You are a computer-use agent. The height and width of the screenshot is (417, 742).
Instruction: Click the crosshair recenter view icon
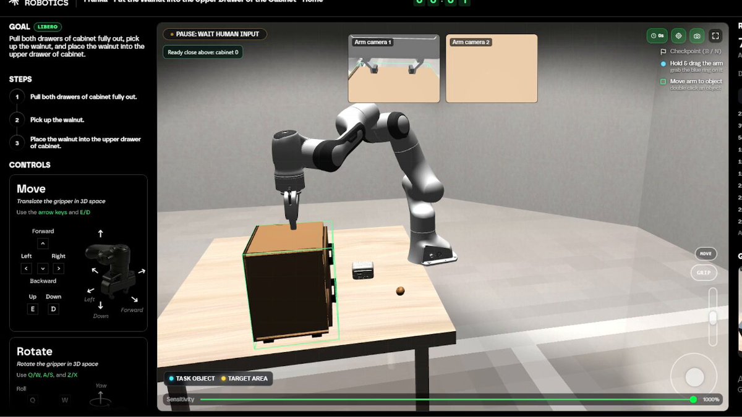[678, 36]
